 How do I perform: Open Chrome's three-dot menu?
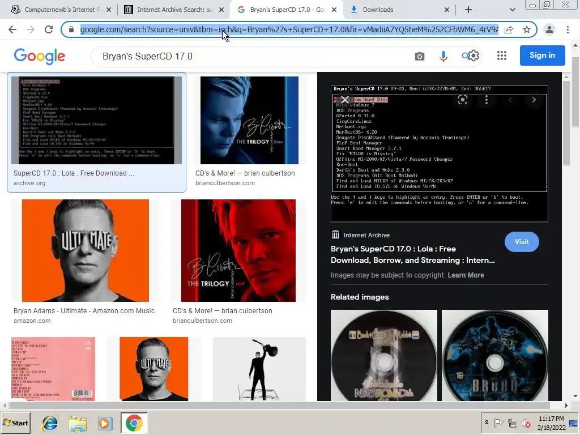[x=568, y=29]
